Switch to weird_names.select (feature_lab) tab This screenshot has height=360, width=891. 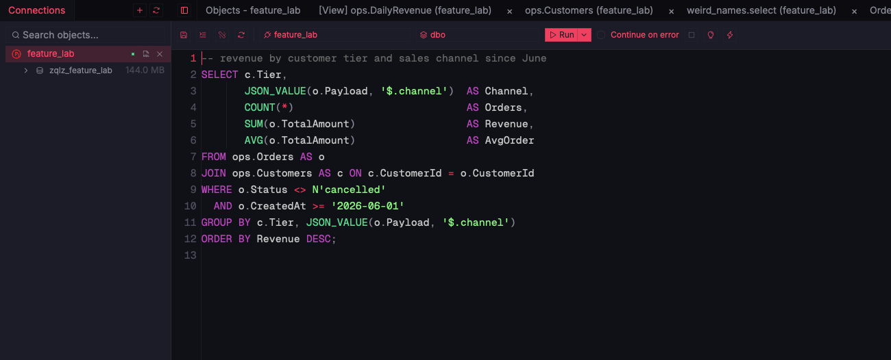coord(761,10)
